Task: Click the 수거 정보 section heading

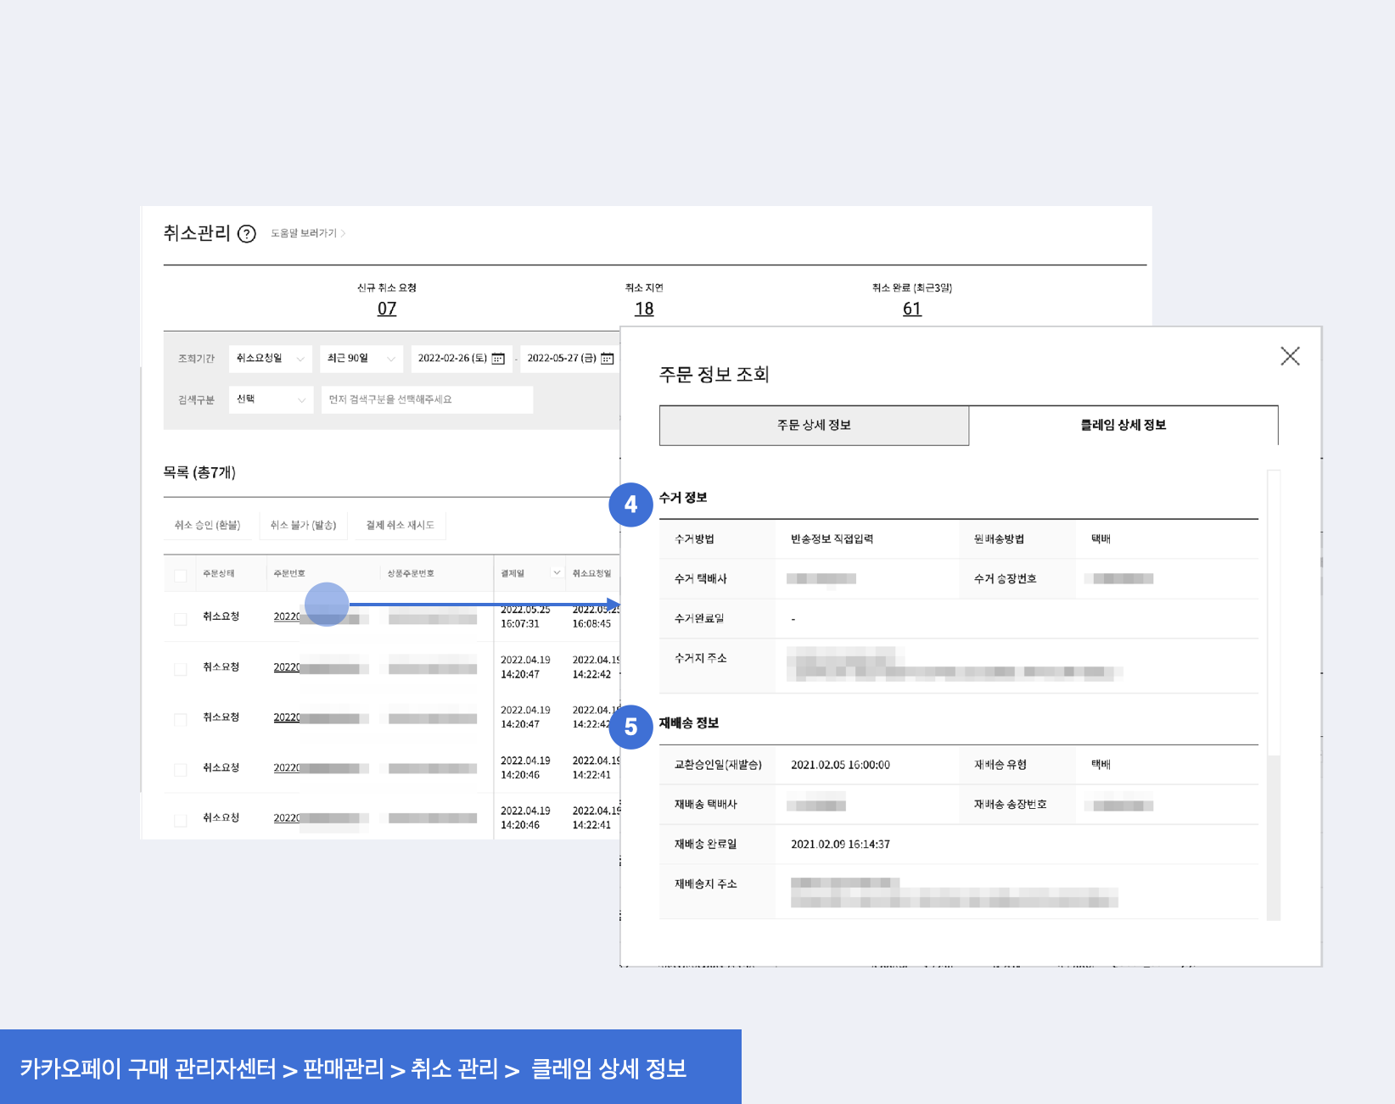Action: pos(683,498)
